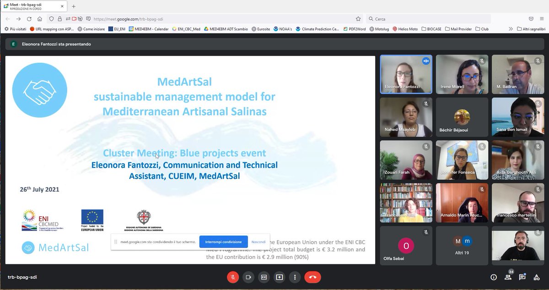Select Nahed Msayleb video tile
Screen dimensions: 549x290
pyautogui.click(x=406, y=117)
